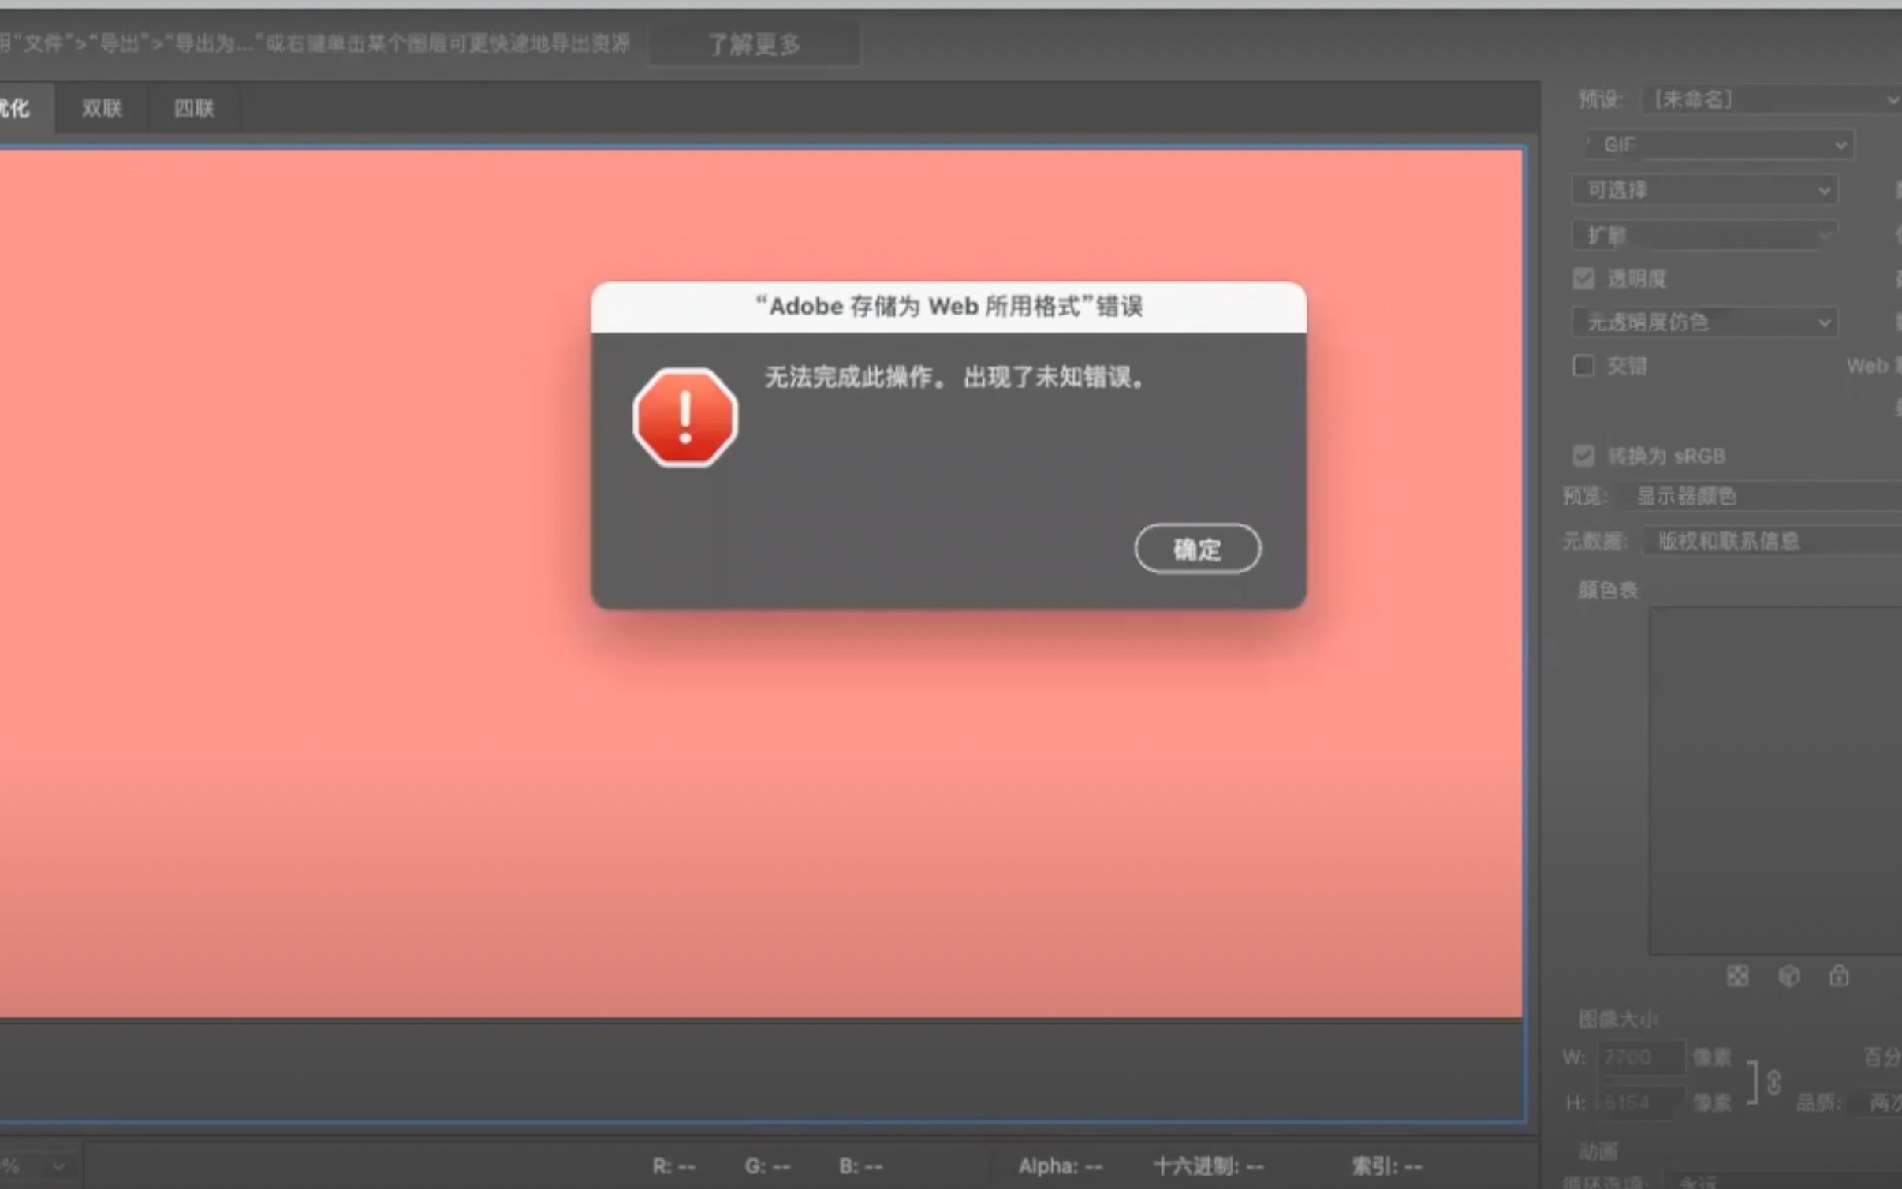
Task: Switch to the 双联 tab
Action: (102, 108)
